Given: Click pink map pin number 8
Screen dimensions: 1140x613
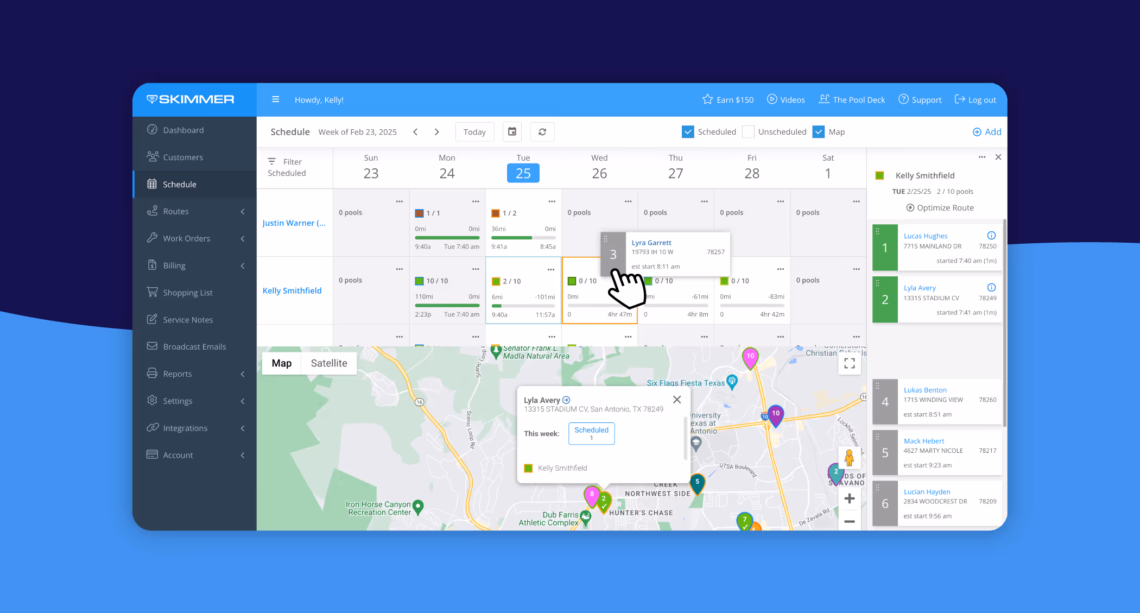Looking at the screenshot, I should (592, 496).
